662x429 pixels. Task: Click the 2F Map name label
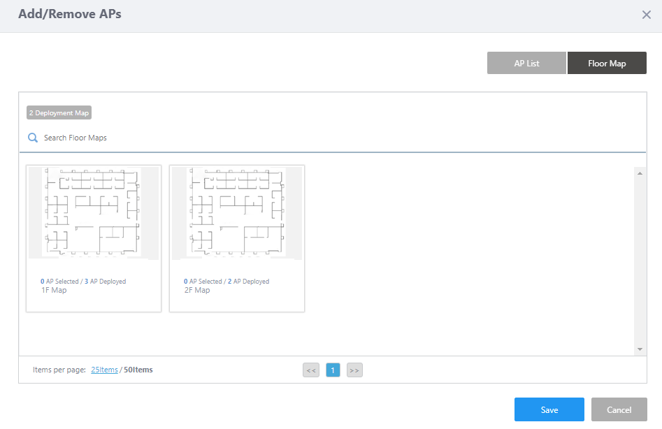pyautogui.click(x=196, y=290)
